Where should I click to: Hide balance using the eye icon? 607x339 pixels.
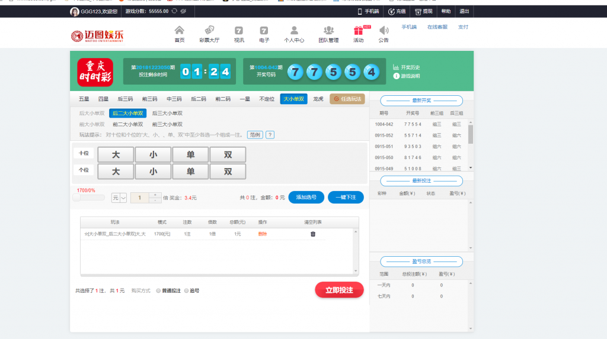tap(184, 11)
